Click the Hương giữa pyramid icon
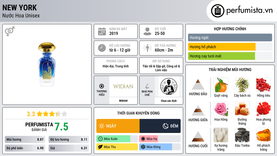The image size is (277, 156). [x=198, y=110]
